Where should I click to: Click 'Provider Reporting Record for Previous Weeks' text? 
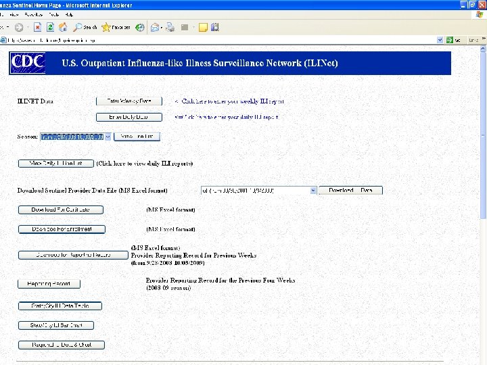pos(194,255)
